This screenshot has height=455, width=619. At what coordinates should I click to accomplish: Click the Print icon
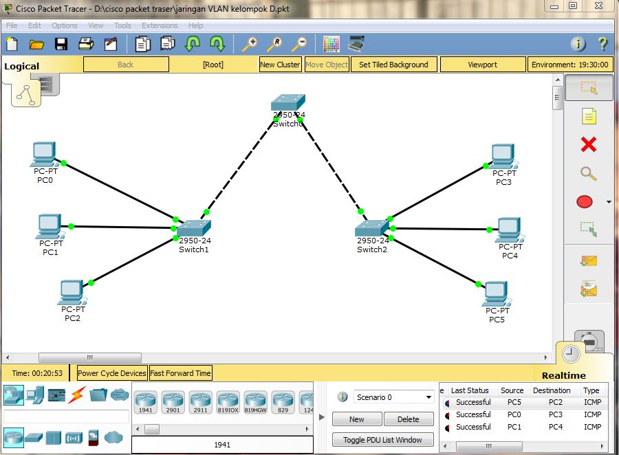(86, 43)
